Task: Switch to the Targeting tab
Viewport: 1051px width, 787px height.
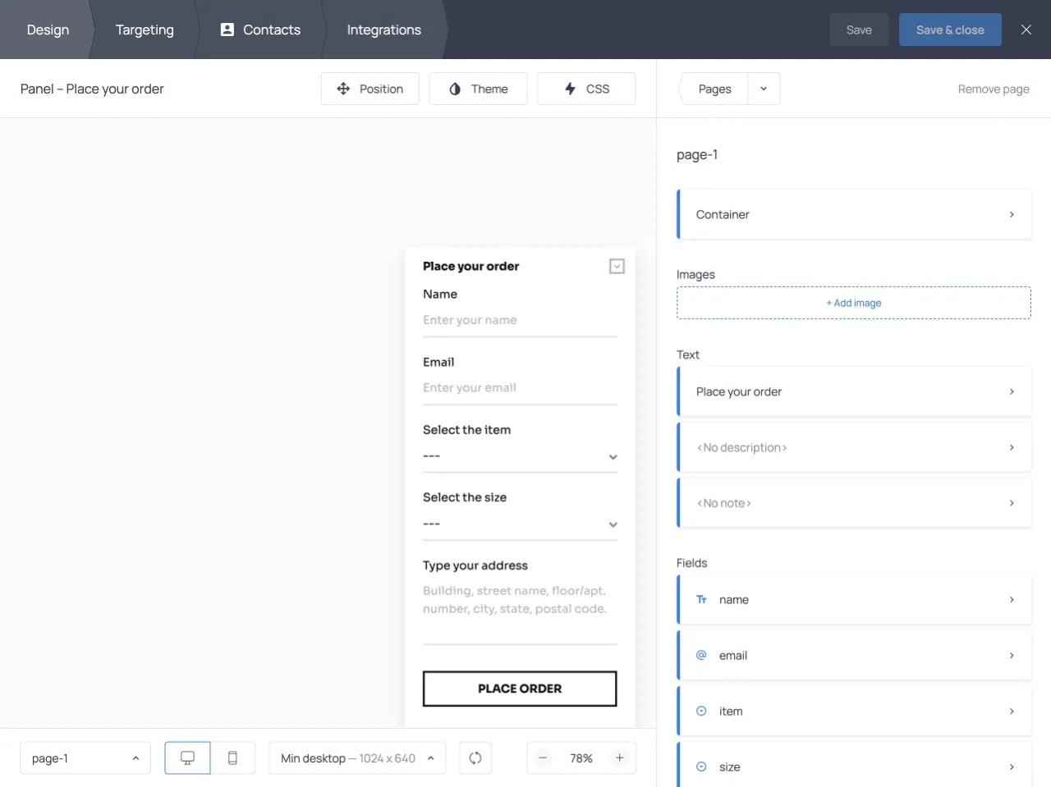Action: (145, 30)
